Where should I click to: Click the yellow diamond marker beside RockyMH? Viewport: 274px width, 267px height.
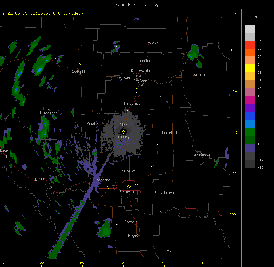(x=79, y=65)
